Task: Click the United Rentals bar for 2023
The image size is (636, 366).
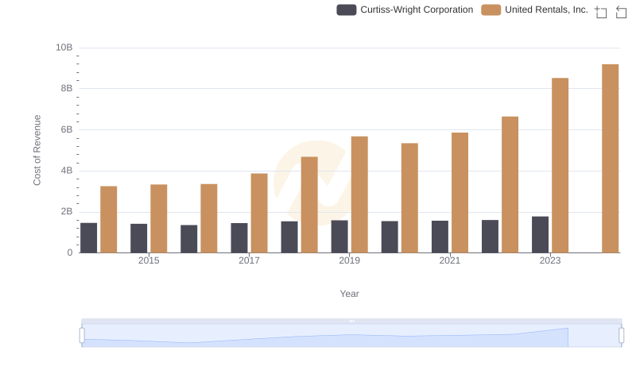Action: point(560,166)
